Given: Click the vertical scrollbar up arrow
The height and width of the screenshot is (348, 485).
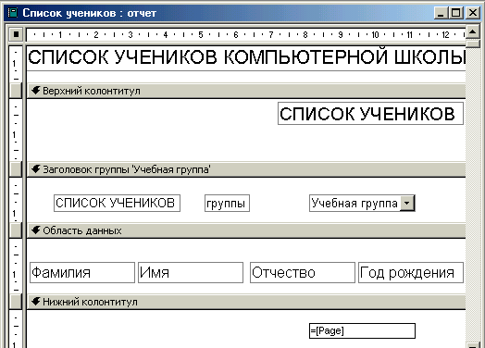Looking at the screenshot, I should (473, 32).
